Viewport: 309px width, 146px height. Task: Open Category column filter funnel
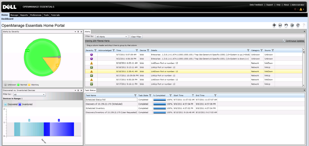coord(261,50)
